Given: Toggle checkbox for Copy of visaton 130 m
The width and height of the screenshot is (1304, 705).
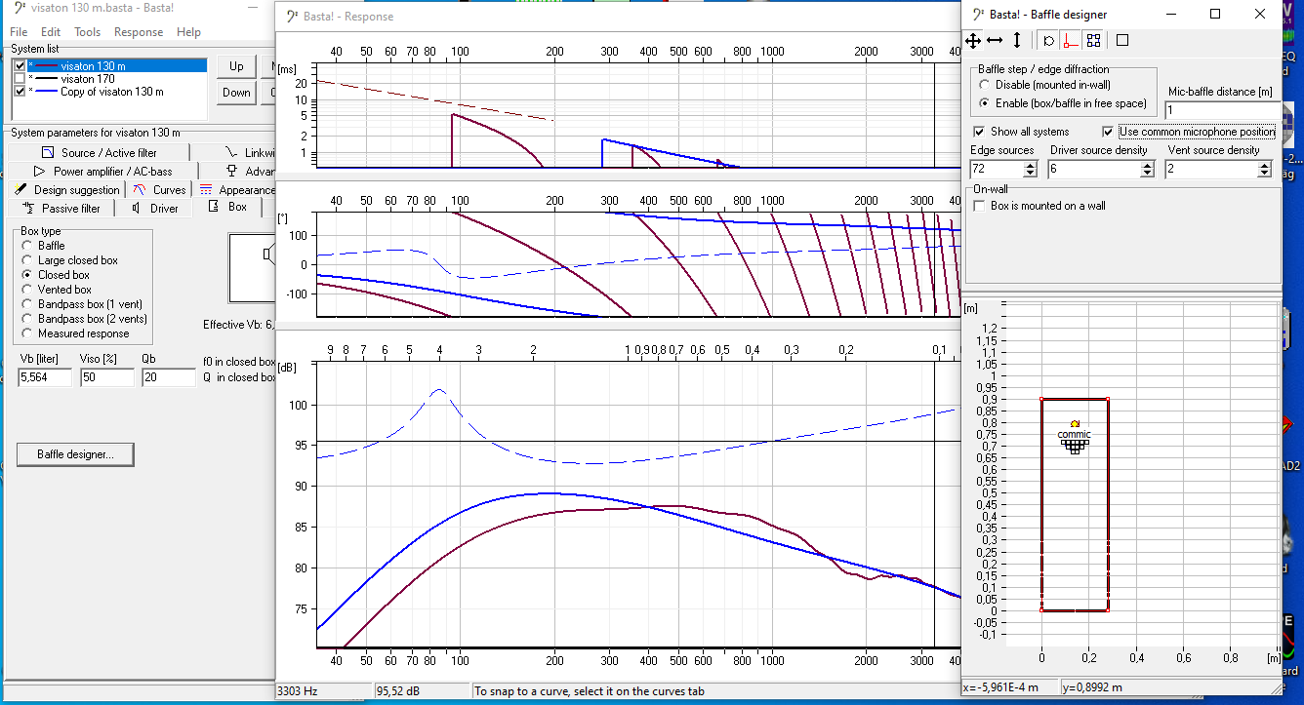Looking at the screenshot, I should pyautogui.click(x=20, y=92).
